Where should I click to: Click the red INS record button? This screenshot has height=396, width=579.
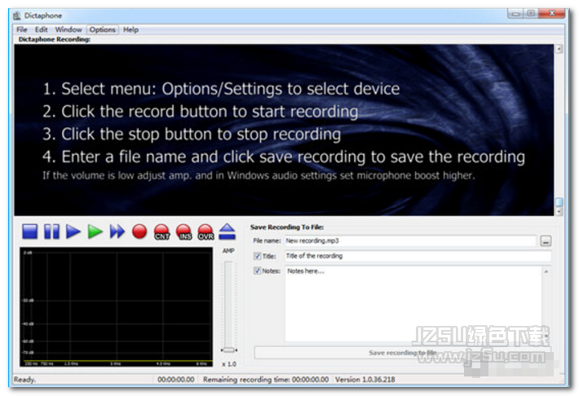[x=183, y=232]
